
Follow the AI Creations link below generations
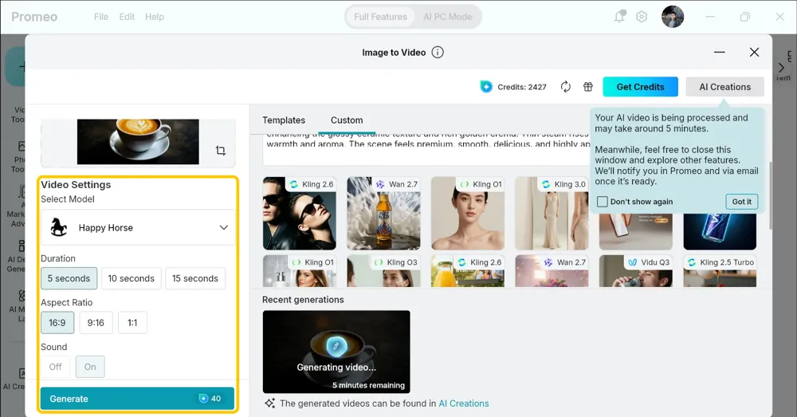[464, 403]
